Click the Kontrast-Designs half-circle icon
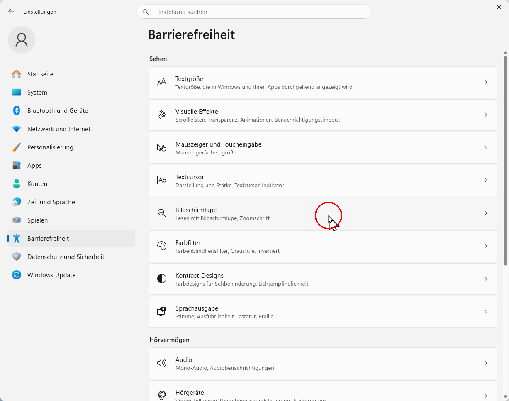Image resolution: width=509 pixels, height=401 pixels. 162,279
